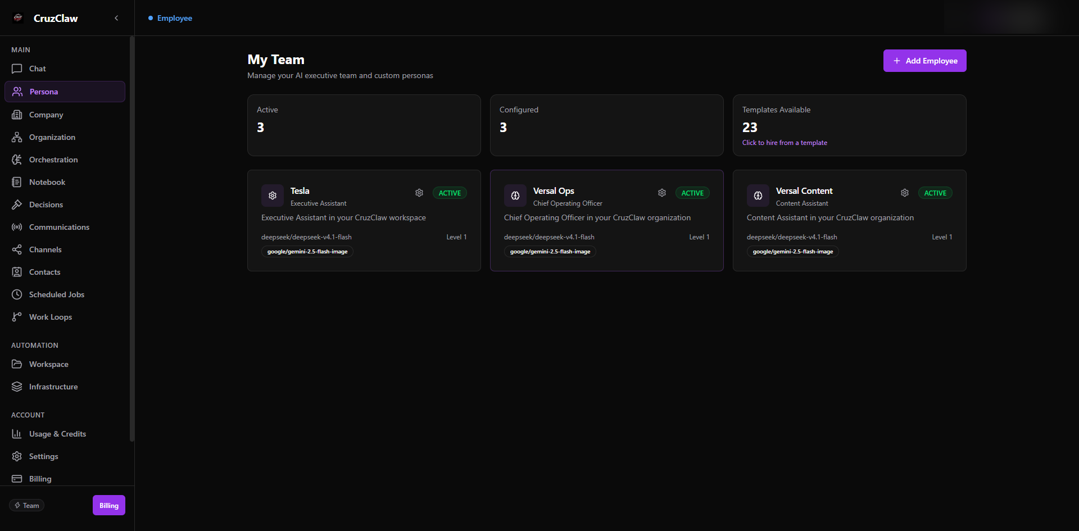Click Chief Operating Officer subtitle
1079x531 pixels.
coord(568,203)
